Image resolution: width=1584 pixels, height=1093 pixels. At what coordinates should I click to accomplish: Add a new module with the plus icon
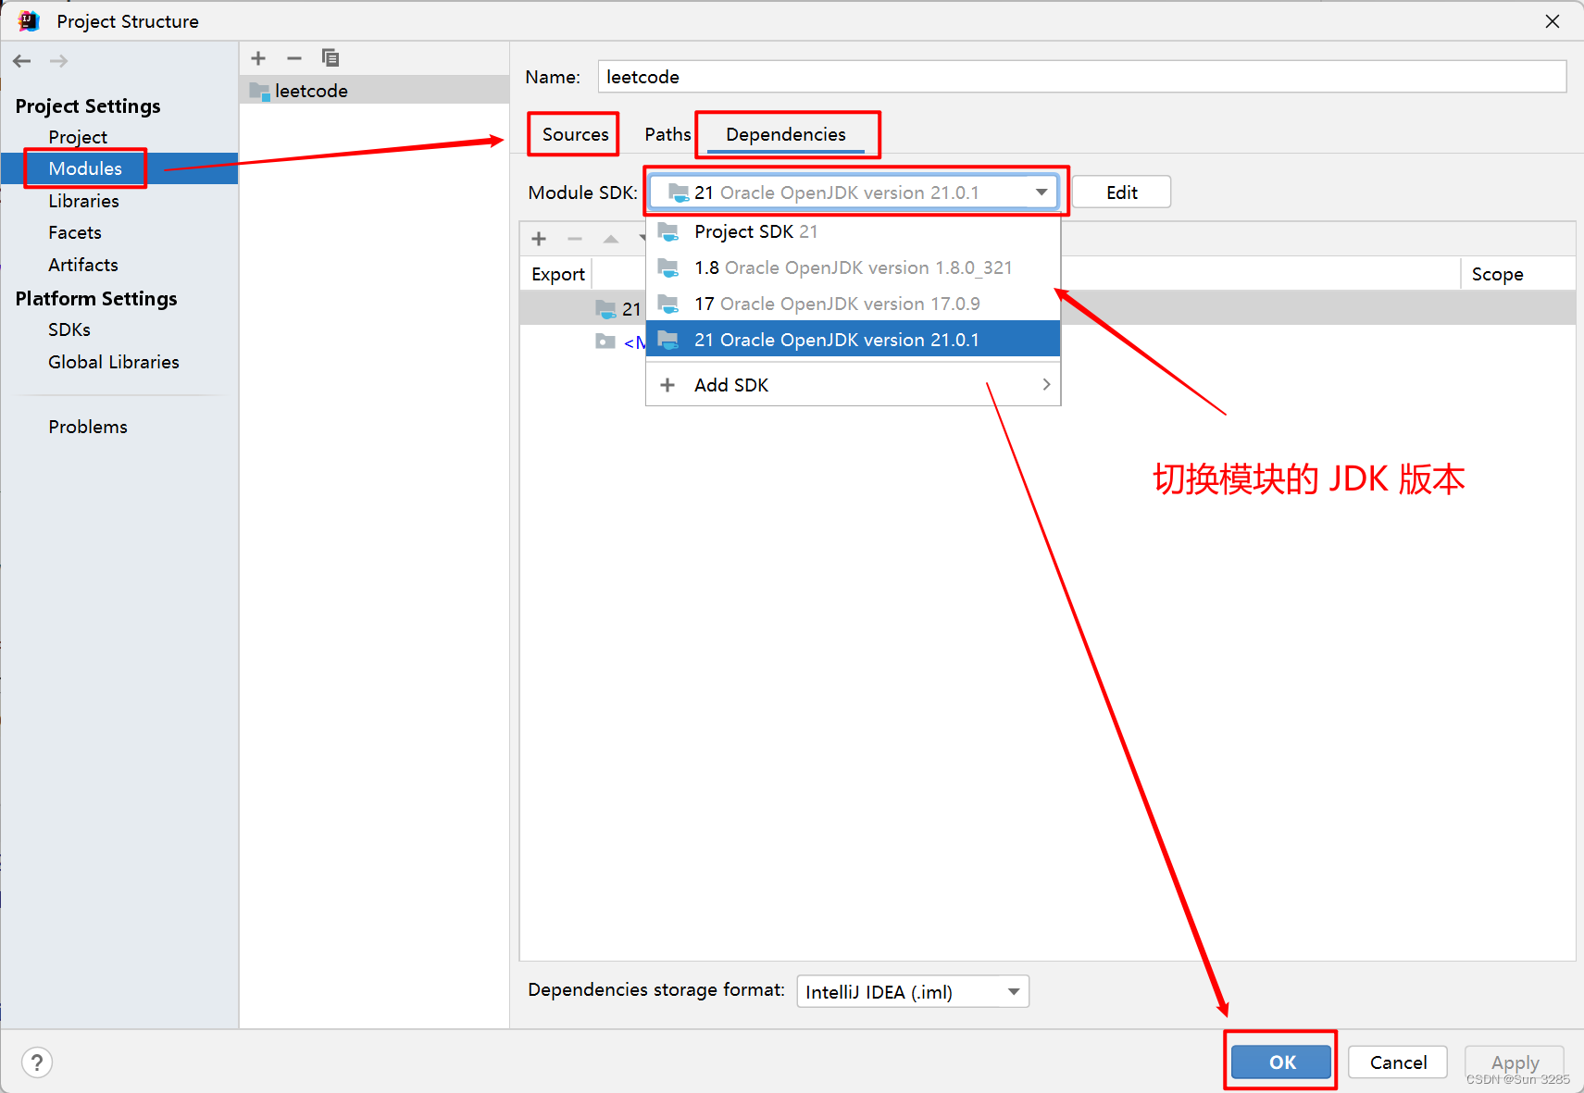(258, 58)
